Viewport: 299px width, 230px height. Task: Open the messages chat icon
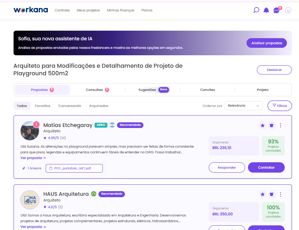[x=277, y=10]
